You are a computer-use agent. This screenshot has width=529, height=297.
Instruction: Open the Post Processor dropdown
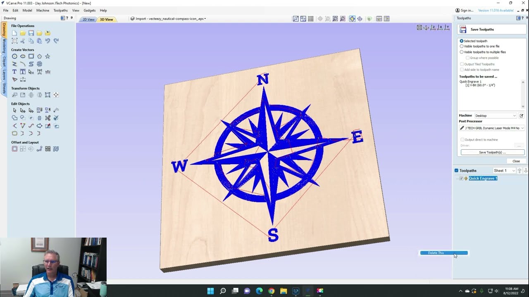[x=492, y=128]
